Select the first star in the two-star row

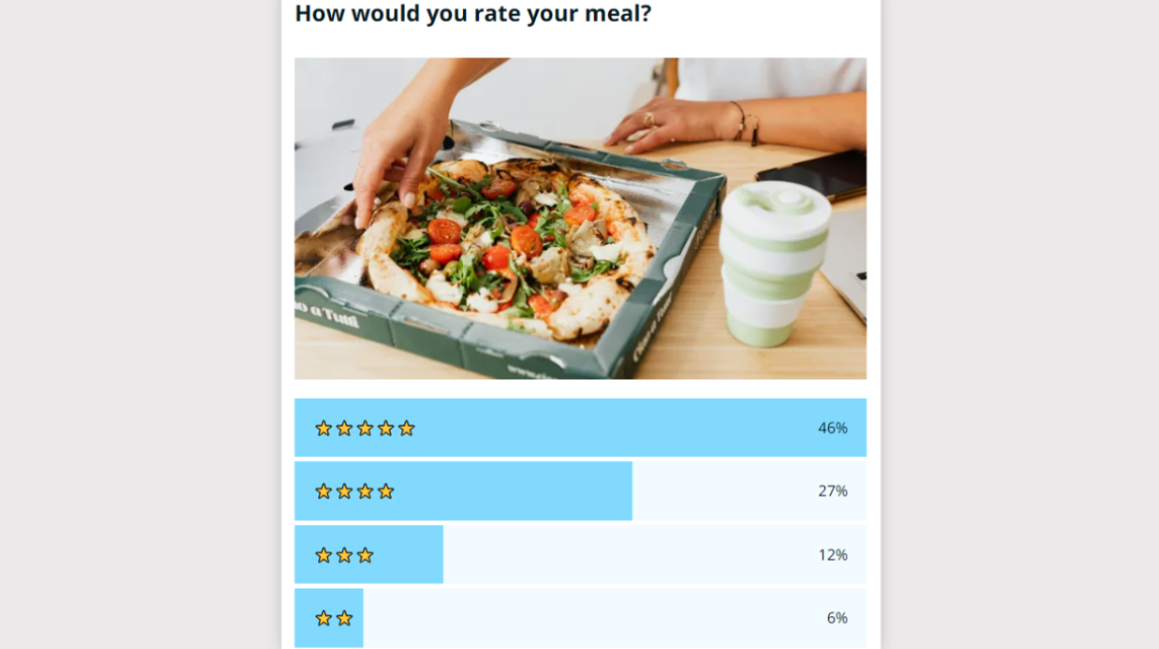click(x=322, y=617)
